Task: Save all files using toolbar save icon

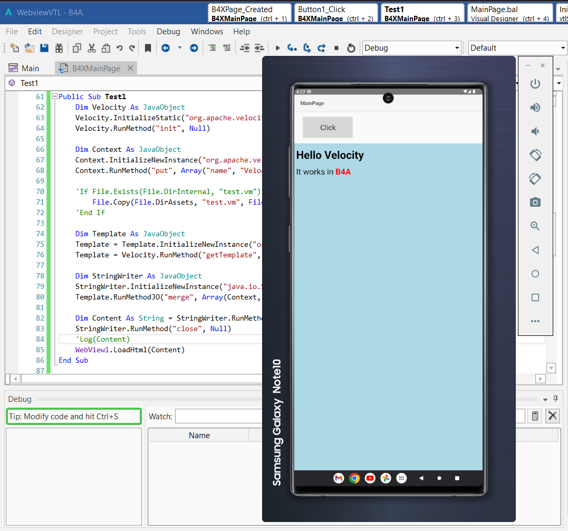Action: (x=45, y=47)
